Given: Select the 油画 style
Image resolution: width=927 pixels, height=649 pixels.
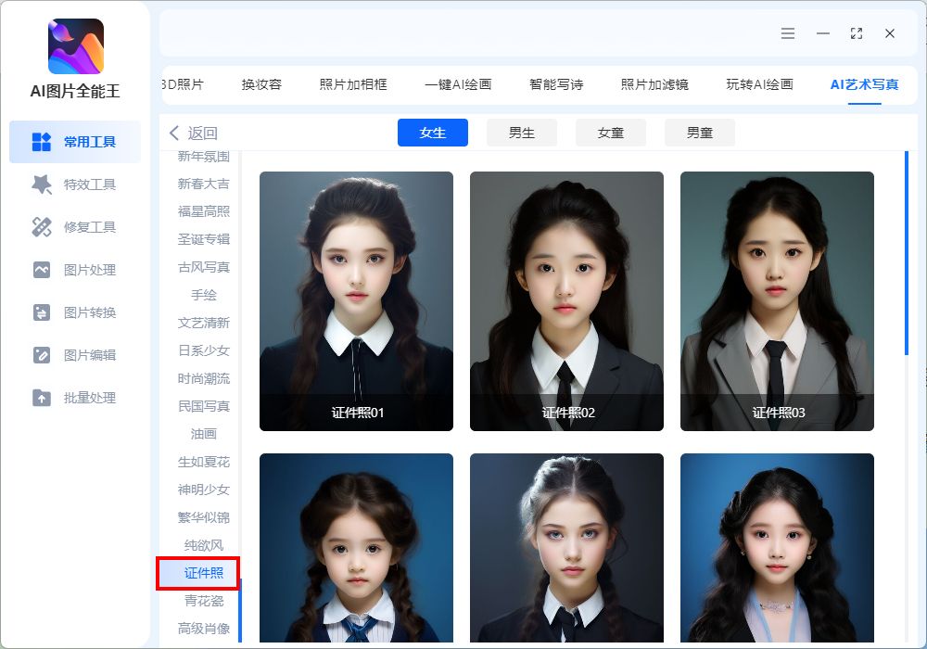Looking at the screenshot, I should pos(203,434).
